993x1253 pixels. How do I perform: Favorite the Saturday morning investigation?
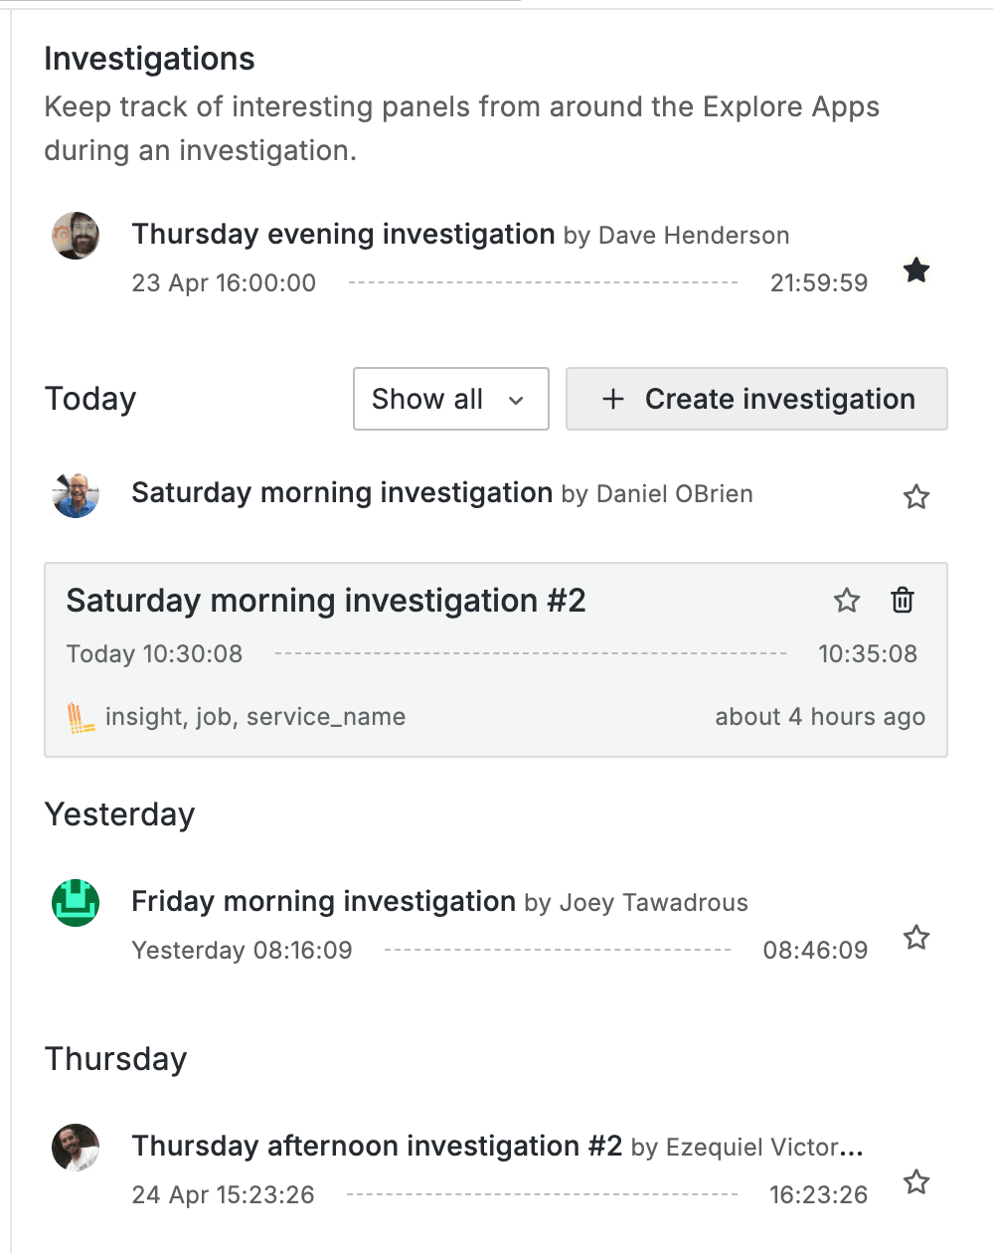pyautogui.click(x=915, y=496)
